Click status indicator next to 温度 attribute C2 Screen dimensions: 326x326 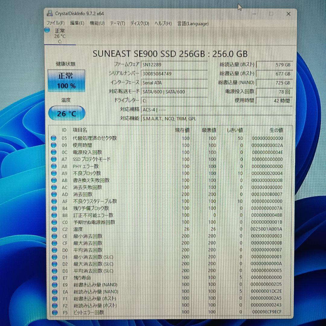tap(54, 229)
